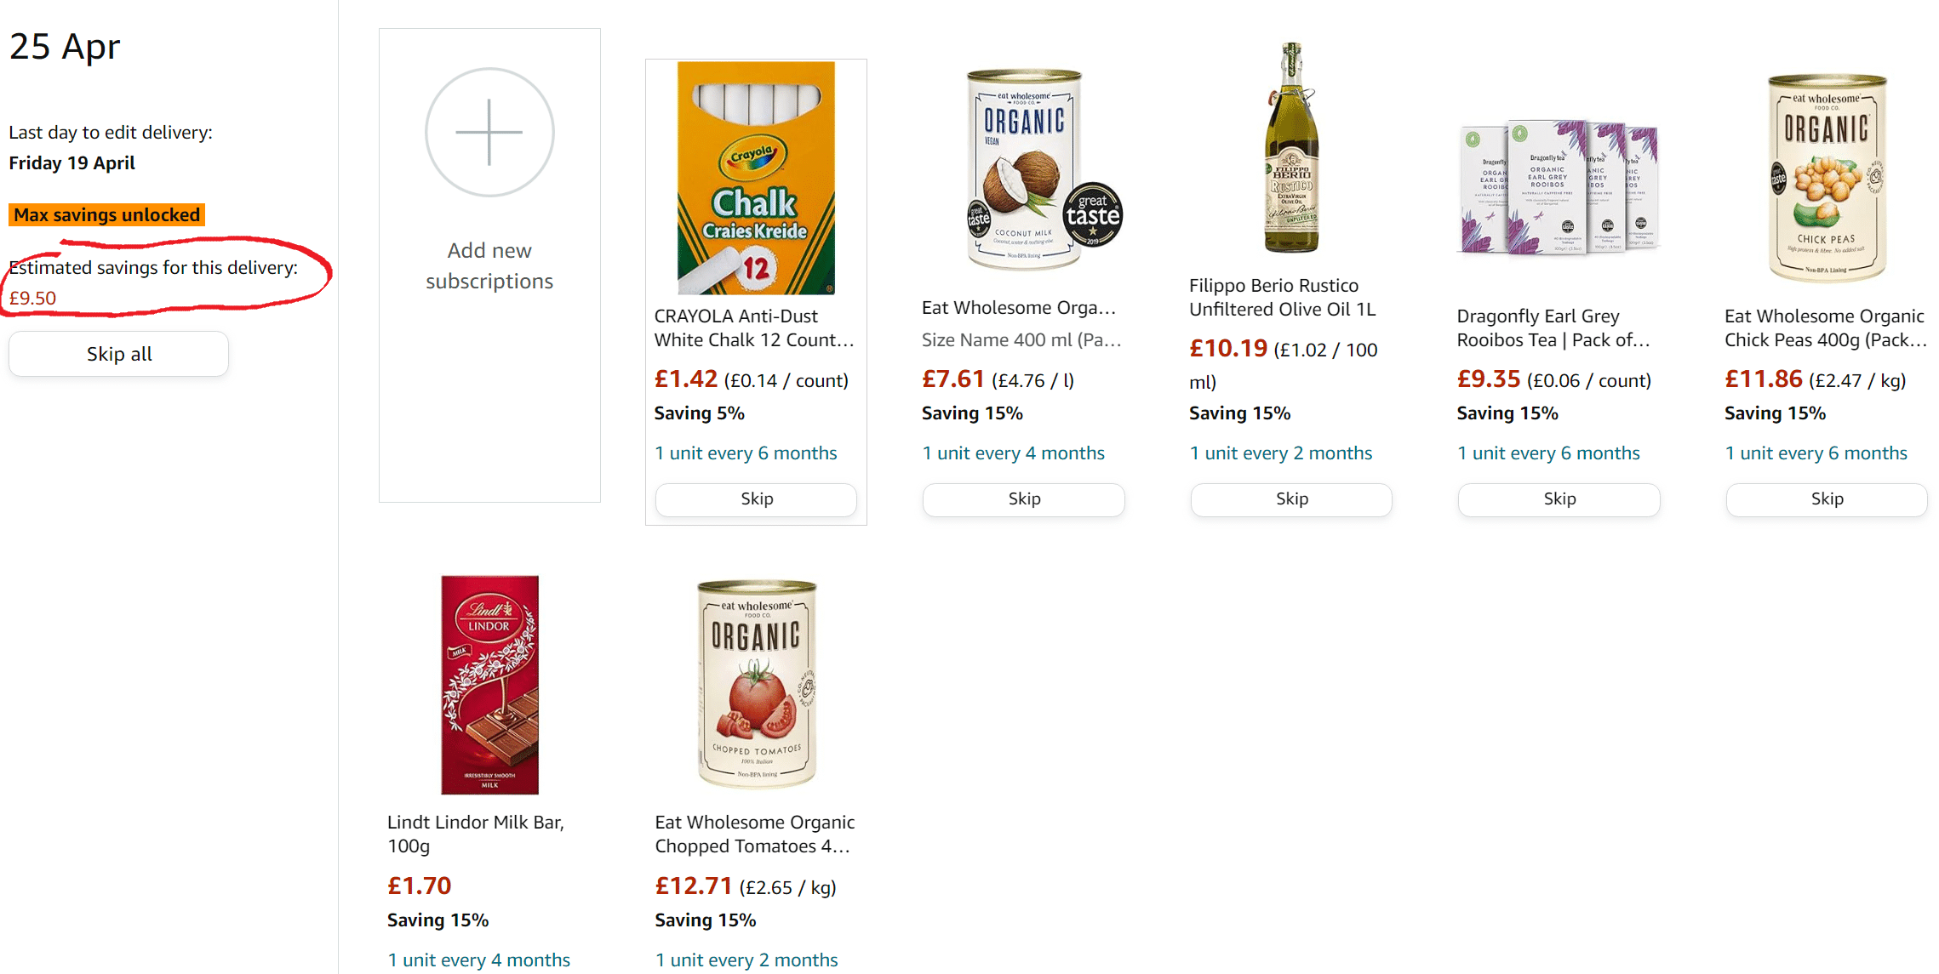Viewport: 1939px width, 974px height.
Task: Skip the Crayola Chalk delivery
Action: (756, 499)
